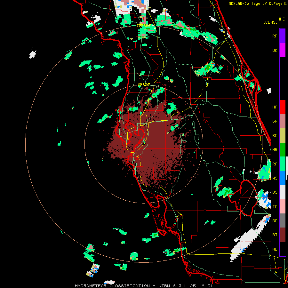
Task: Click the BD yellow legend color swatch
Action: (283, 135)
